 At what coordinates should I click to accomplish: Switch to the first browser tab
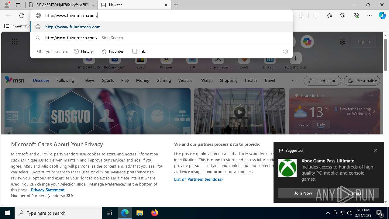62,5
